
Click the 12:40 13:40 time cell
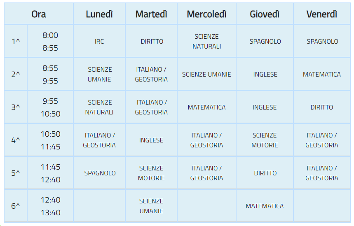(50, 206)
